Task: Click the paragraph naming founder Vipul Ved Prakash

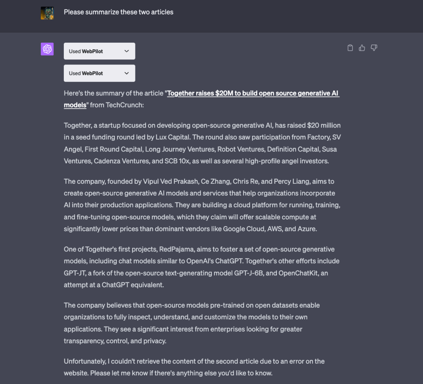Action: point(202,205)
